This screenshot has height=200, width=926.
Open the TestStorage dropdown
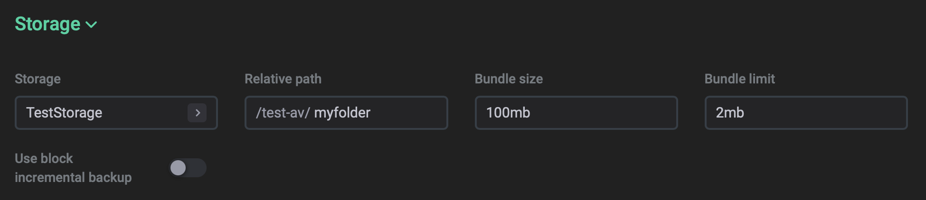[x=116, y=113]
